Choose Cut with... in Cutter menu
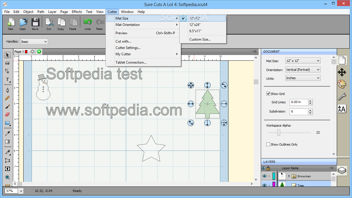352x198 pixels. (143, 41)
